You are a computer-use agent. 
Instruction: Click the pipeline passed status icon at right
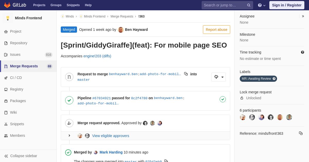(x=223, y=99)
